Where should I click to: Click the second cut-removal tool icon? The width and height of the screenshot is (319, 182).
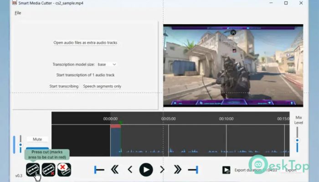[48, 170]
